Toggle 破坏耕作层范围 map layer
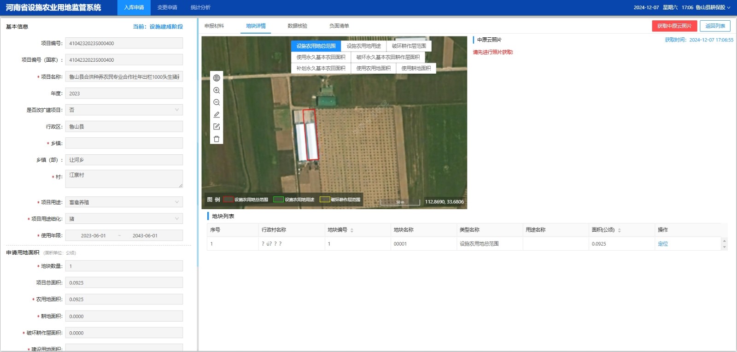This screenshot has width=737, height=352. (x=409, y=46)
